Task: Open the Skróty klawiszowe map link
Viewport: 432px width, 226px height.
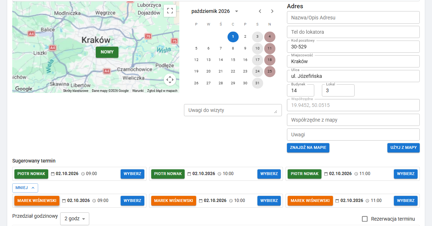Action: (76, 91)
